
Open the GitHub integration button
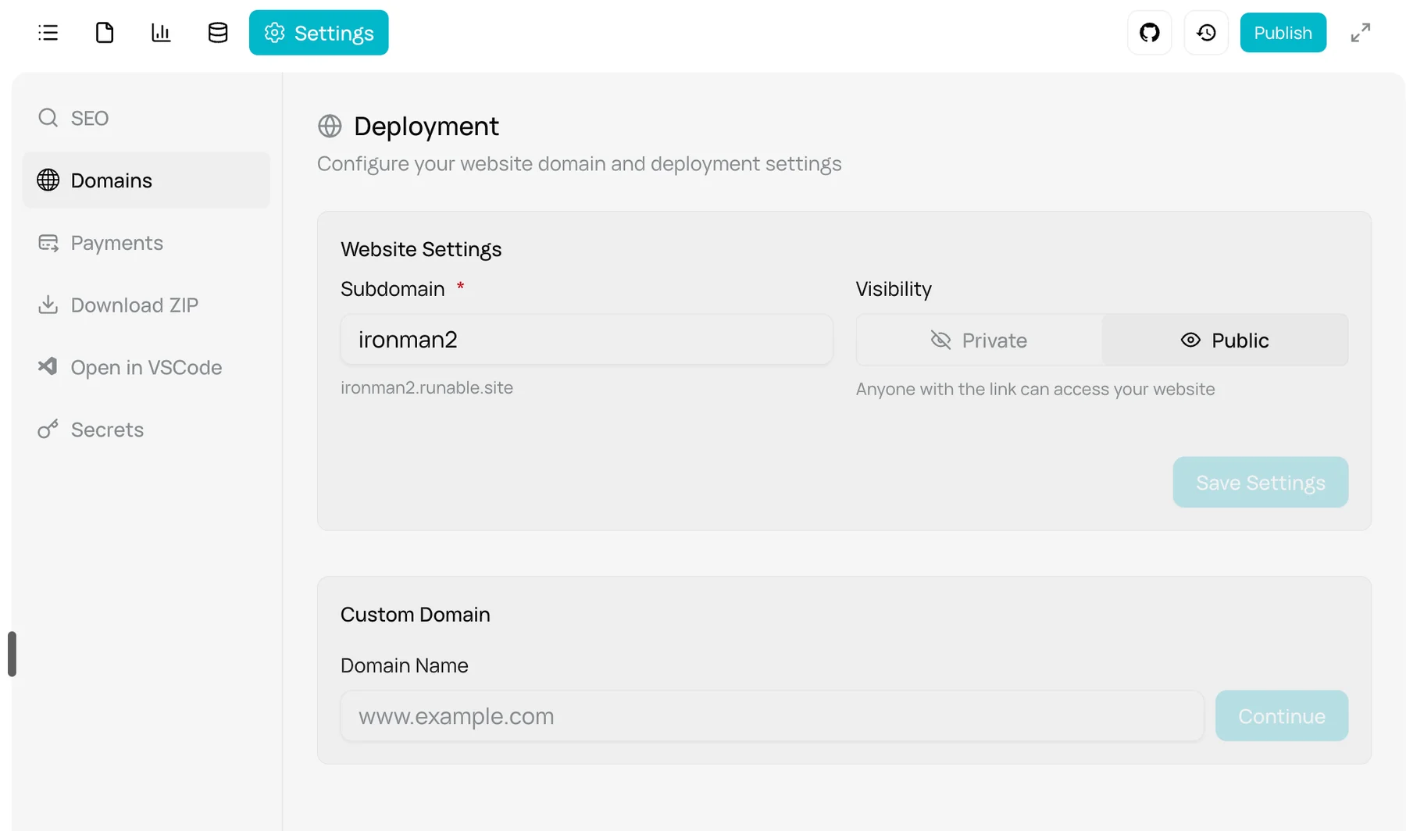tap(1149, 33)
